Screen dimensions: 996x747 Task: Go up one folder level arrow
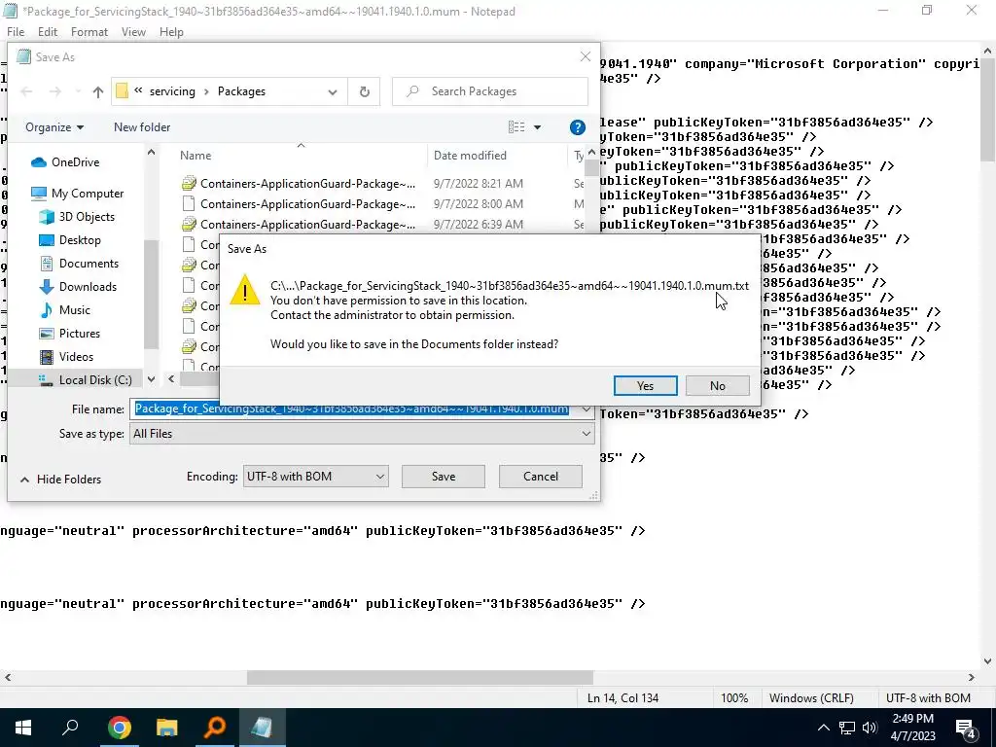(x=98, y=92)
